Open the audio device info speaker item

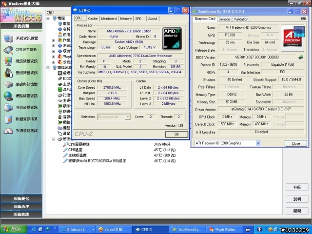(x=21, y=73)
